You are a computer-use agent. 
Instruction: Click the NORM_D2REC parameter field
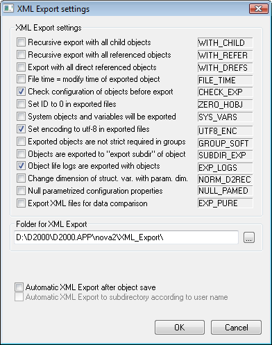(225, 180)
